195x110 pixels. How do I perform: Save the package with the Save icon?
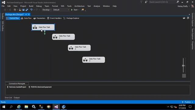coord(23,10)
